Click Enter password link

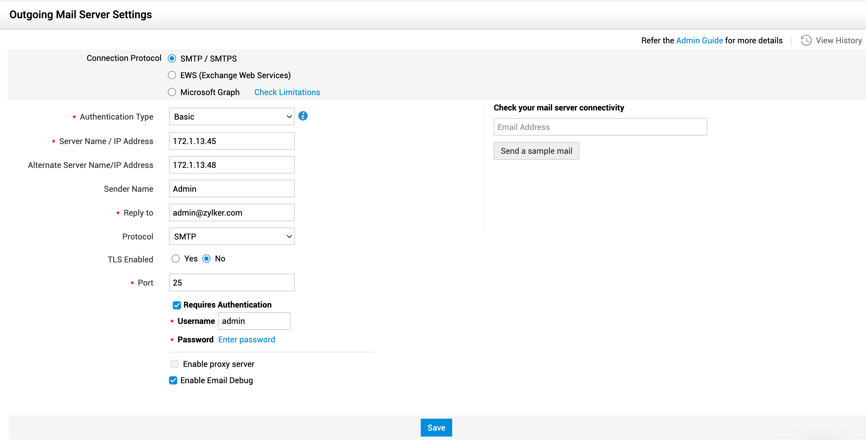246,340
